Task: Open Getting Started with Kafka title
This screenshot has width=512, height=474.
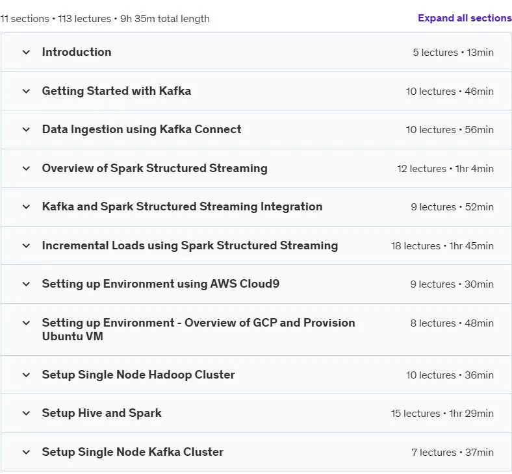Action: (x=116, y=91)
